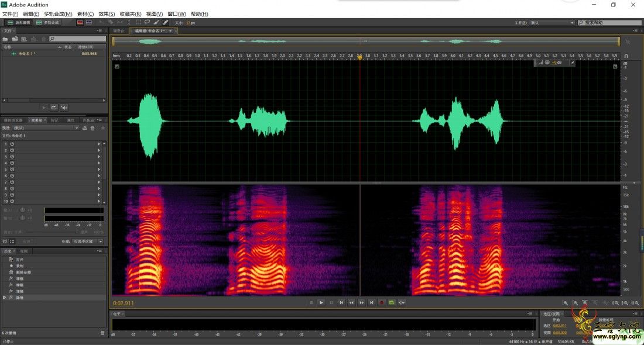
Task: Open 收藏夹(R) menu
Action: coord(131,14)
